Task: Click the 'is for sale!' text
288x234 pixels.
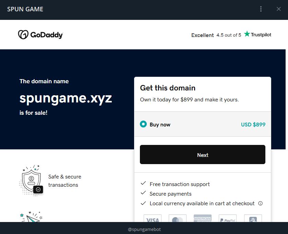Action: [34, 113]
